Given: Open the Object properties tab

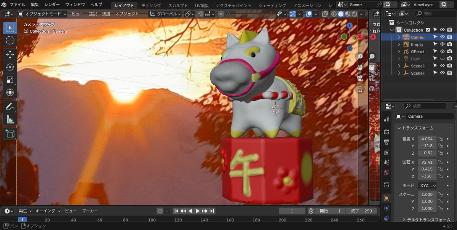Looking at the screenshot, I should [387, 198].
